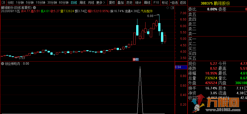Click the 涨 marker below the chart
247x114 pixels.
pyautogui.click(x=134, y=60)
